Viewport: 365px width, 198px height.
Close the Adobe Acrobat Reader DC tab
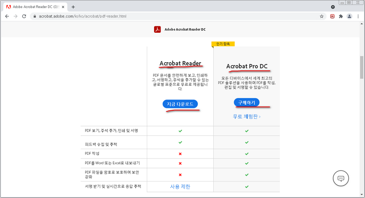tap(63, 7)
